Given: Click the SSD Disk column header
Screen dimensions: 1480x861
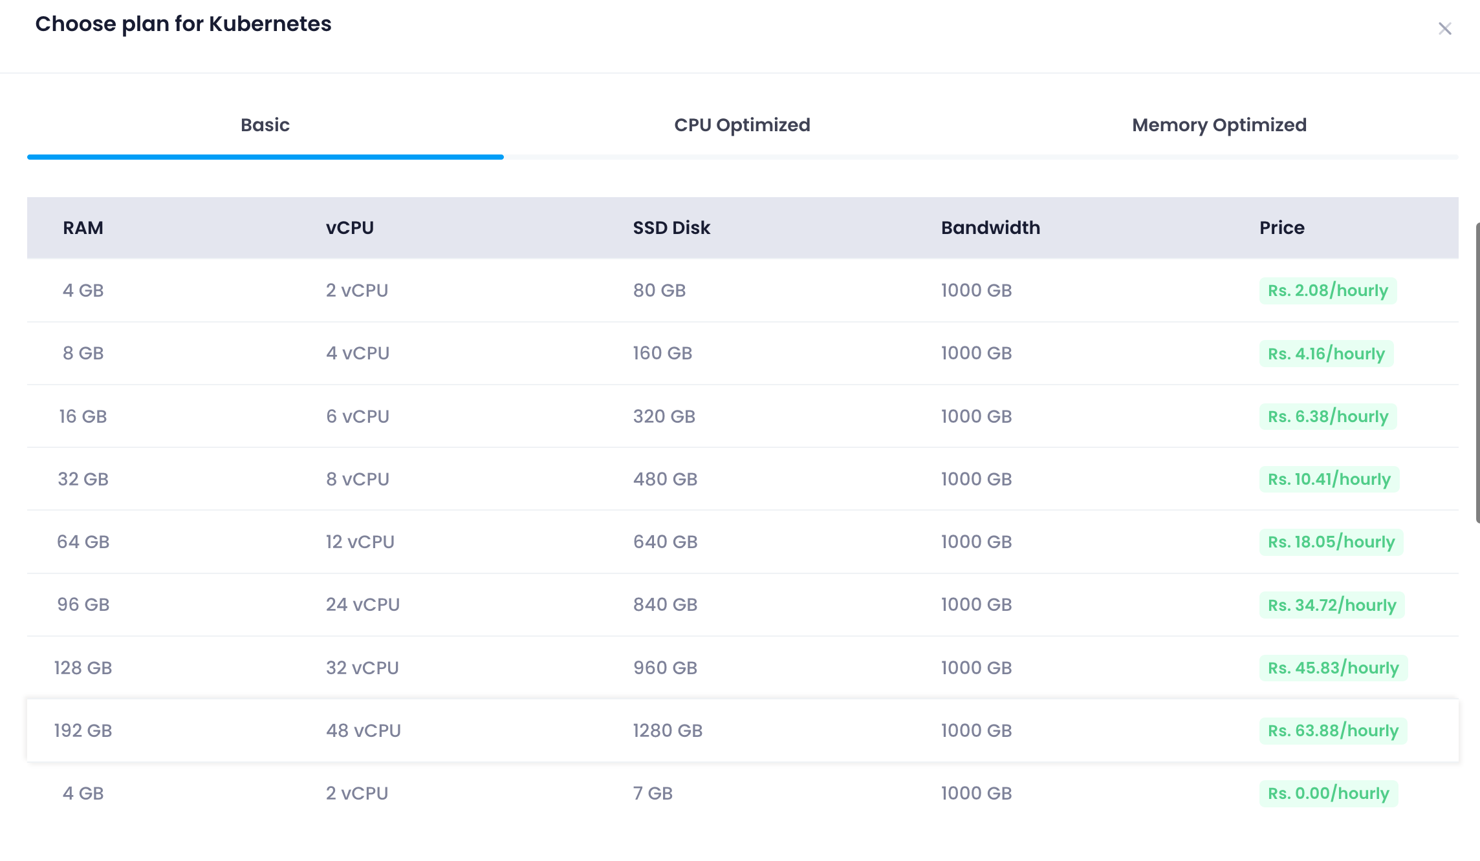Looking at the screenshot, I should pyautogui.click(x=671, y=228).
